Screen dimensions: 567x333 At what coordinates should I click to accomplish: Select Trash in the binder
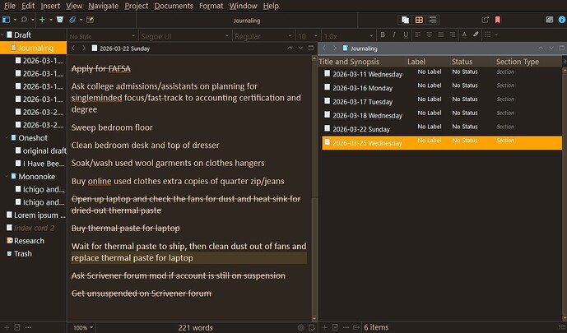pyautogui.click(x=33, y=253)
